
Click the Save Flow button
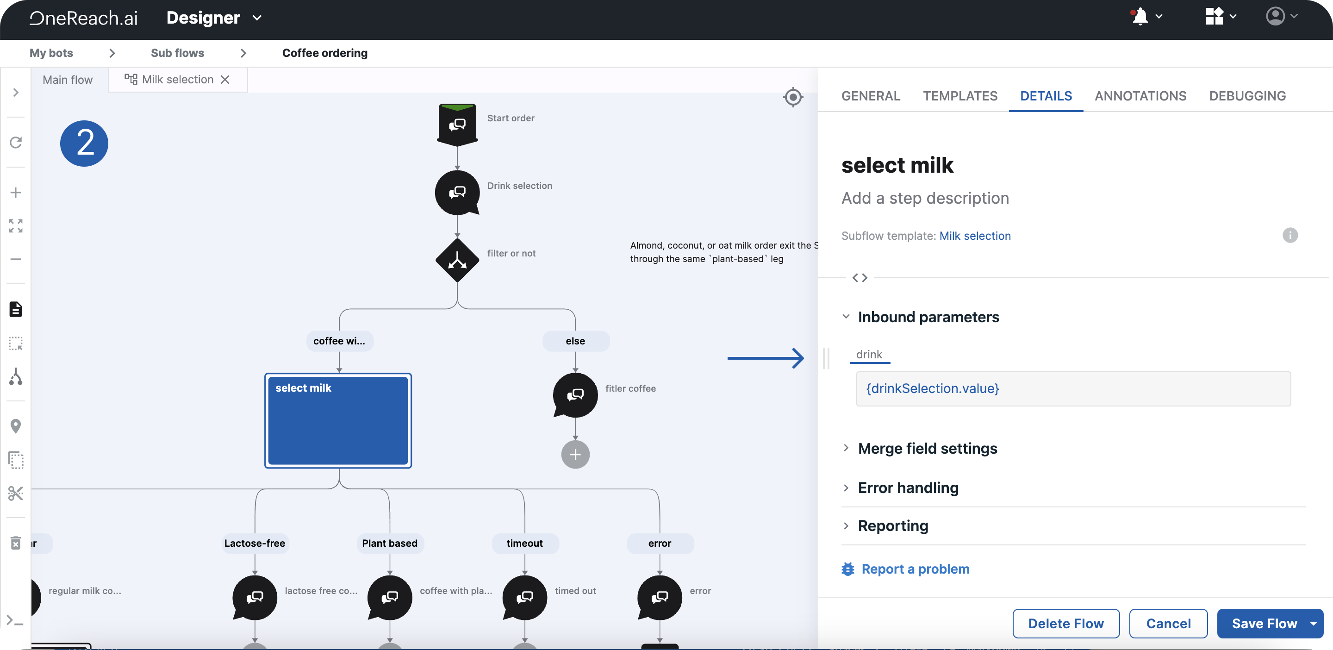point(1264,624)
